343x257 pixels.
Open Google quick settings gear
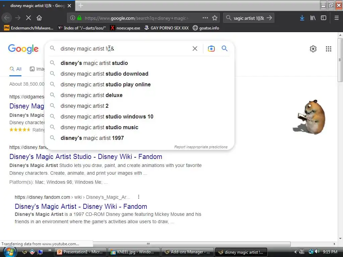(x=313, y=49)
